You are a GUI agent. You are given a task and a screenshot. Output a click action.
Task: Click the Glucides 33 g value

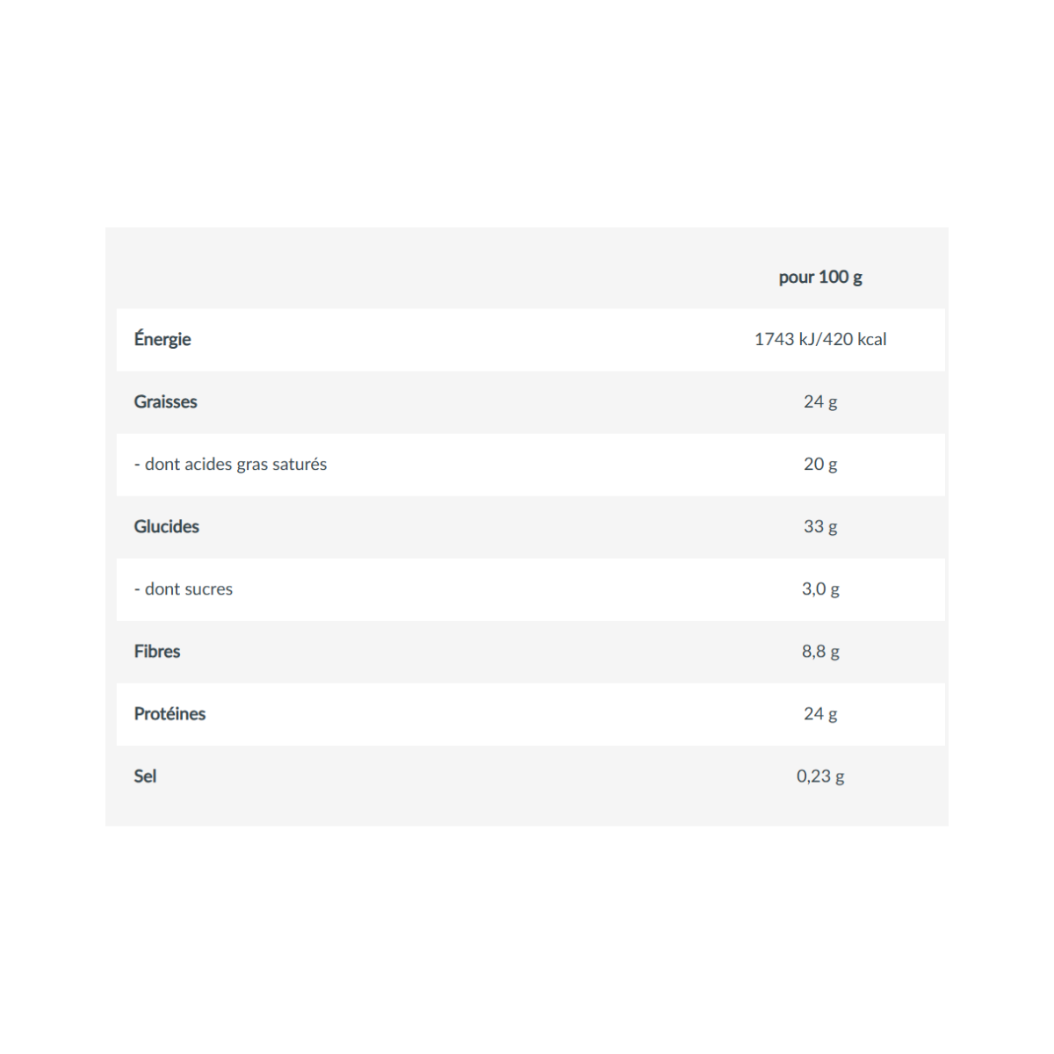click(820, 526)
